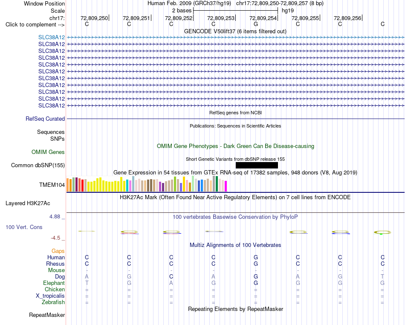The width and height of the screenshot is (405, 325).
Task: Click the position text 'chr17:72,809,250-72,809,257 (8 bp)'
Action: (280, 3)
